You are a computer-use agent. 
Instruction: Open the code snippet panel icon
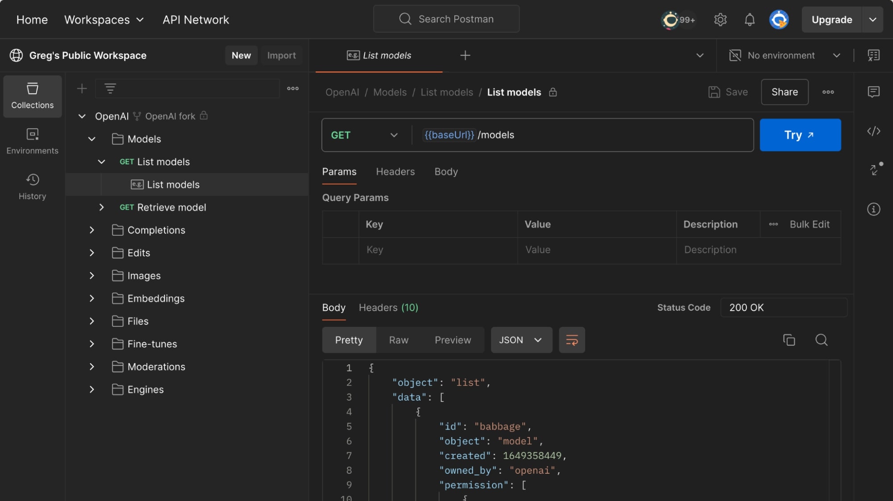(x=873, y=131)
